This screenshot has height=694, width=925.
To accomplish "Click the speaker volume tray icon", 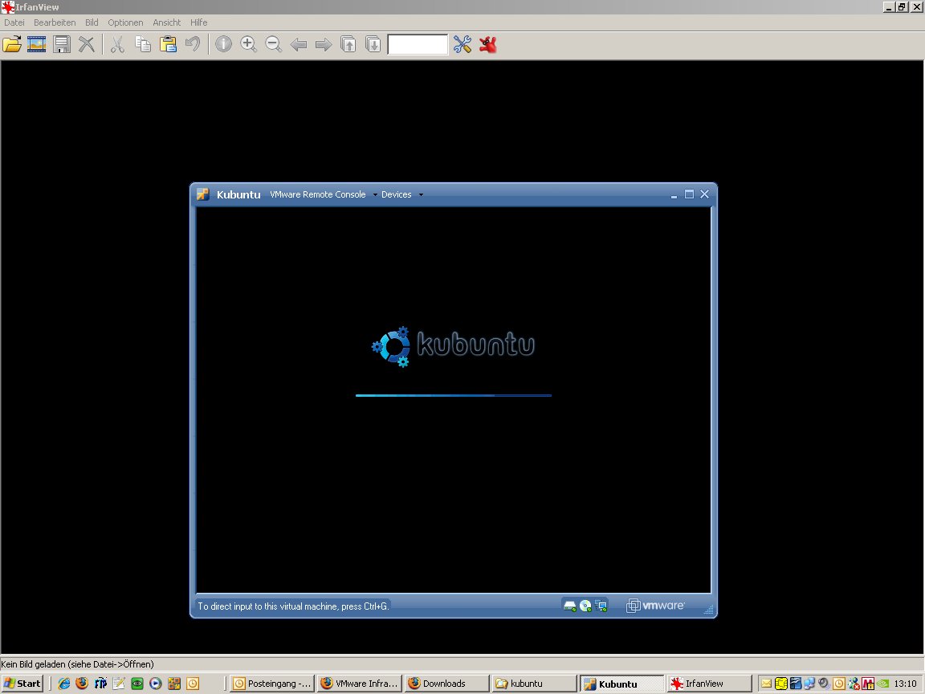I will coord(824,684).
